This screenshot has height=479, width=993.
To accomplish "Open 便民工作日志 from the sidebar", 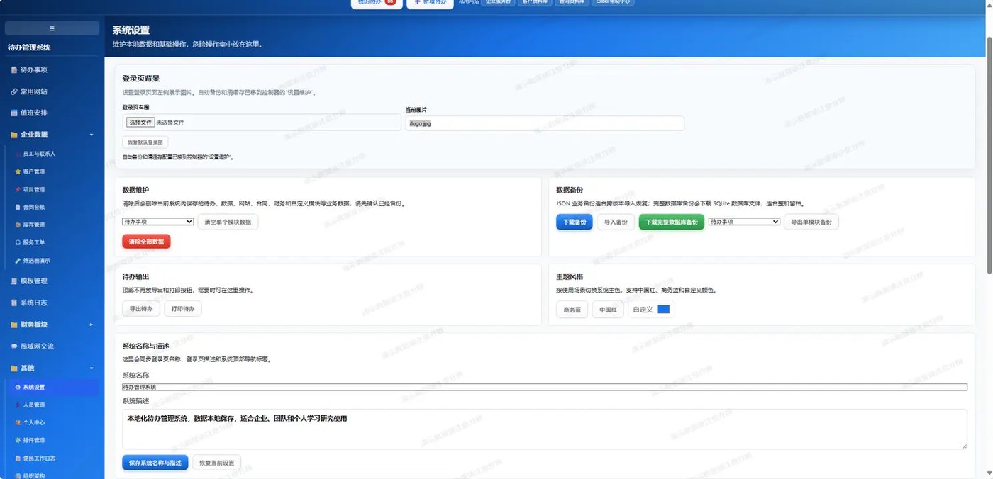I will click(40, 458).
